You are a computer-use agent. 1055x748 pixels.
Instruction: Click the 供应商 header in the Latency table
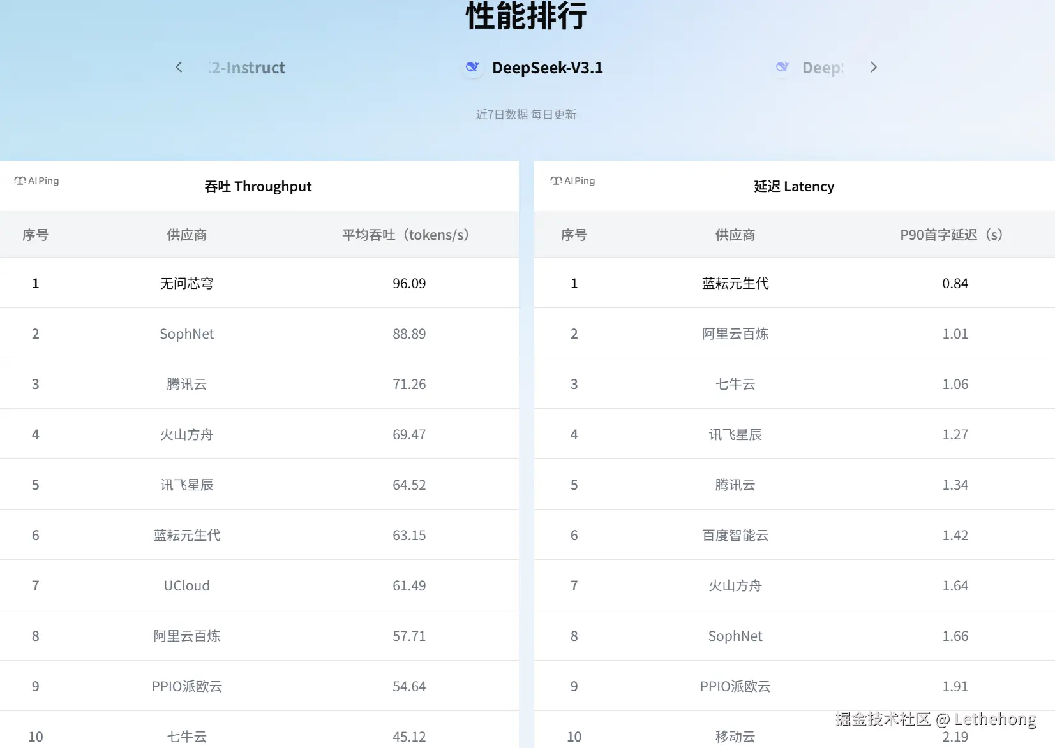pyautogui.click(x=735, y=235)
